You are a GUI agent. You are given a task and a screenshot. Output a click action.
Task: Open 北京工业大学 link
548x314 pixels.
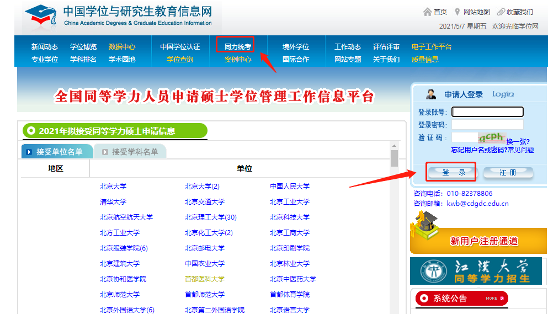pyautogui.click(x=290, y=202)
